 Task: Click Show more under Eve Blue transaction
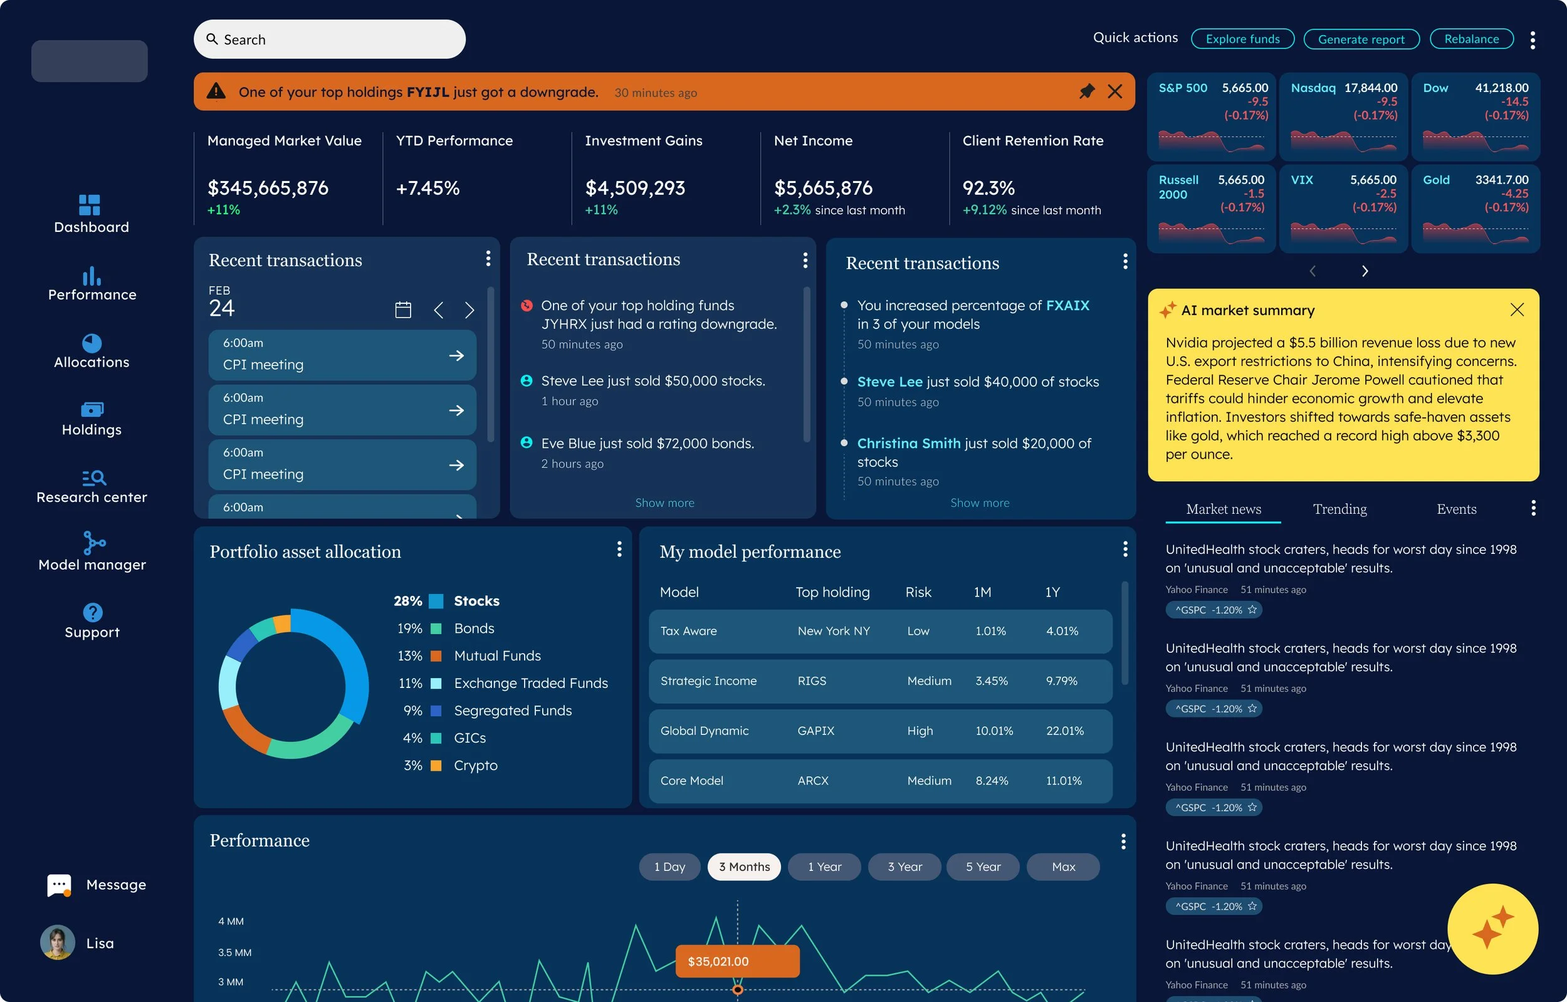[664, 503]
